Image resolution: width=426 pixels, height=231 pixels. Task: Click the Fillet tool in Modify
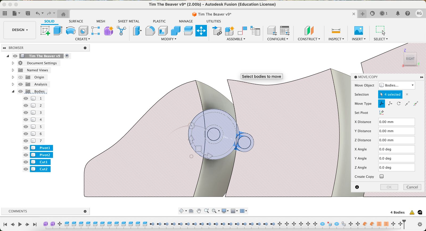click(150, 31)
